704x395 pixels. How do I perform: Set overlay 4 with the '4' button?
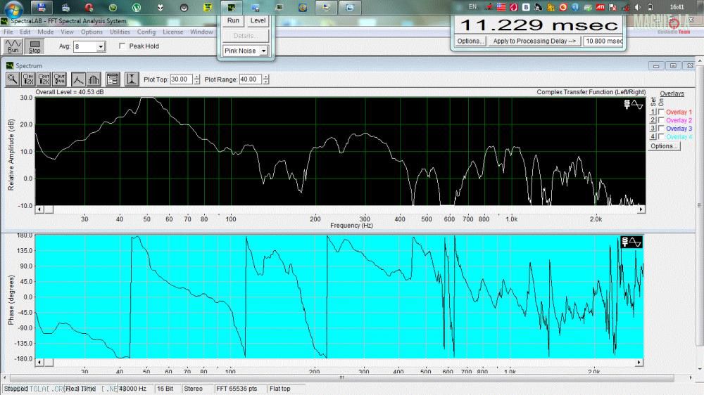653,136
